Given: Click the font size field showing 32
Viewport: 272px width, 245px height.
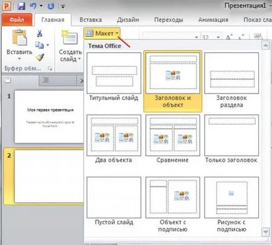Looking at the screenshot, I should [208, 38].
